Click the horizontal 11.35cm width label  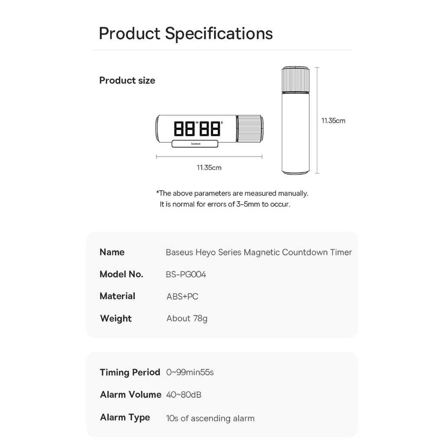tap(209, 167)
